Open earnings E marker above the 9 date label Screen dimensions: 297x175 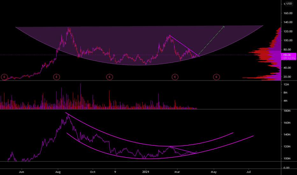pos(110,77)
